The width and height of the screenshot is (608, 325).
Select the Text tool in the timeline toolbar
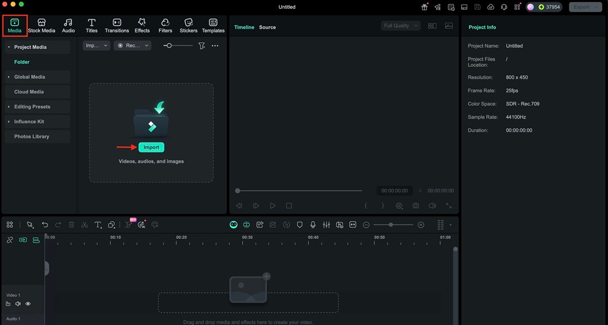click(x=97, y=224)
